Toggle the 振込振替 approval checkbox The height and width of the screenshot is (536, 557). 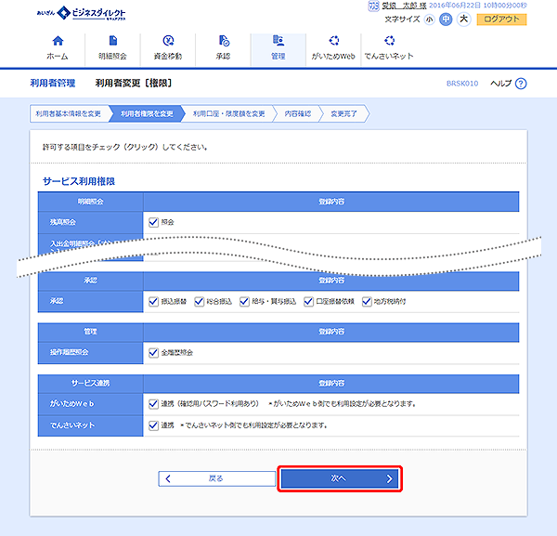click(x=153, y=301)
